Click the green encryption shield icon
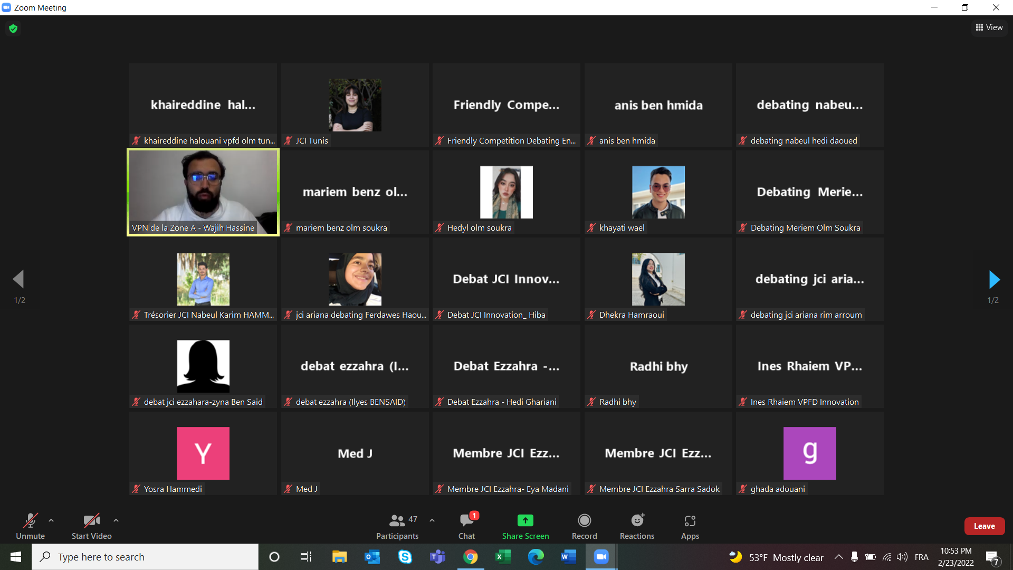Screen dimensions: 1013x570 pos(13,28)
